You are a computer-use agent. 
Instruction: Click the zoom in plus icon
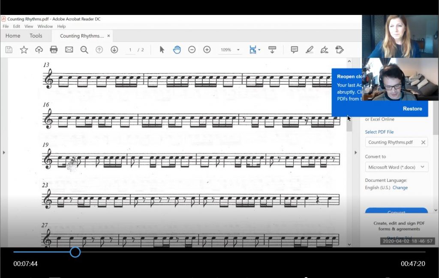click(x=207, y=50)
